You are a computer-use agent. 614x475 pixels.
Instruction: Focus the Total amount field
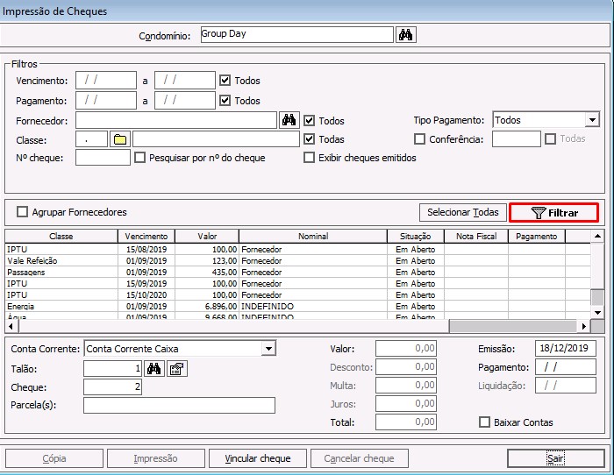point(406,422)
